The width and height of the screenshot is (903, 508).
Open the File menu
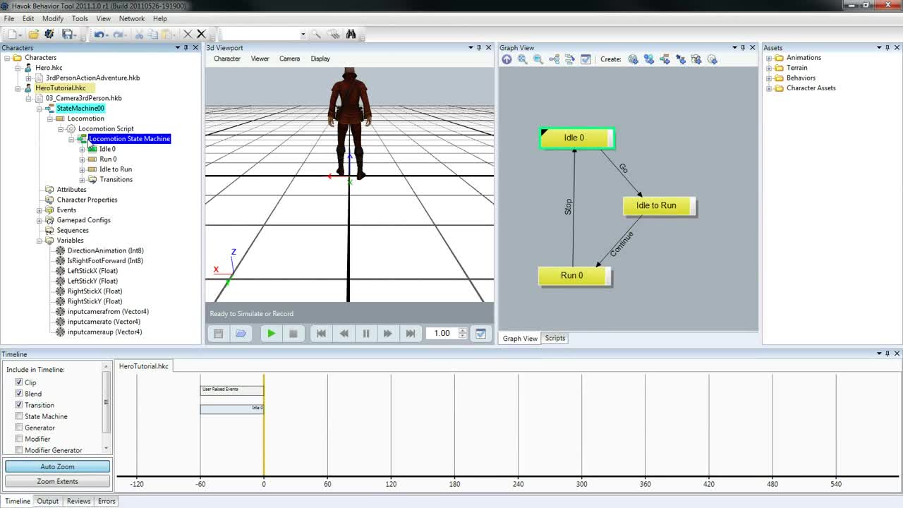(x=9, y=18)
